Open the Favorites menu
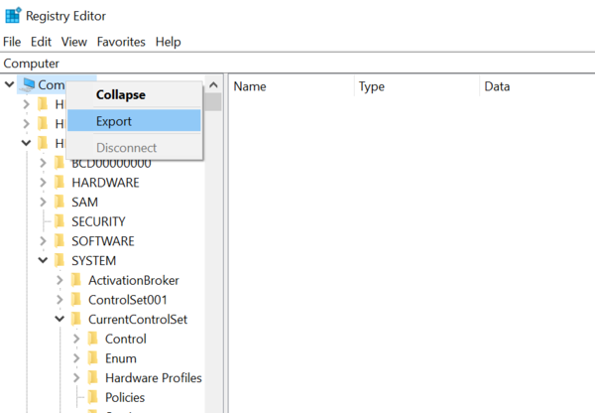Screen dimensions: 595x413 tap(121, 42)
